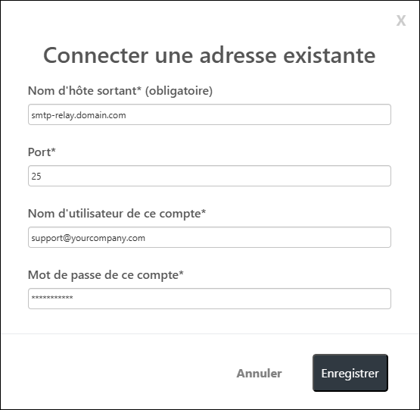Place cursor in smtp-relay.domain.com text
The height and width of the screenshot is (410, 420).
point(79,115)
